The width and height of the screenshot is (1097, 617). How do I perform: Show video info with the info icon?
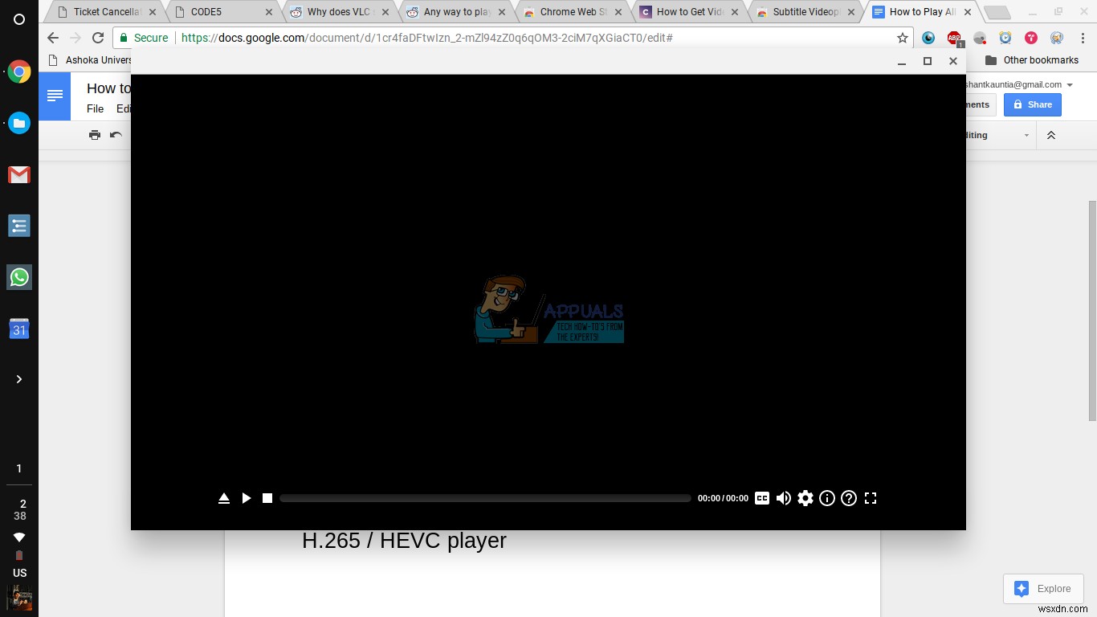pos(827,498)
